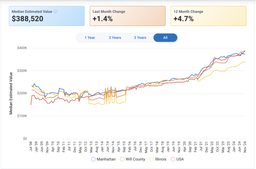
Task: Click the +1.4% last month change figure
Action: coord(102,19)
